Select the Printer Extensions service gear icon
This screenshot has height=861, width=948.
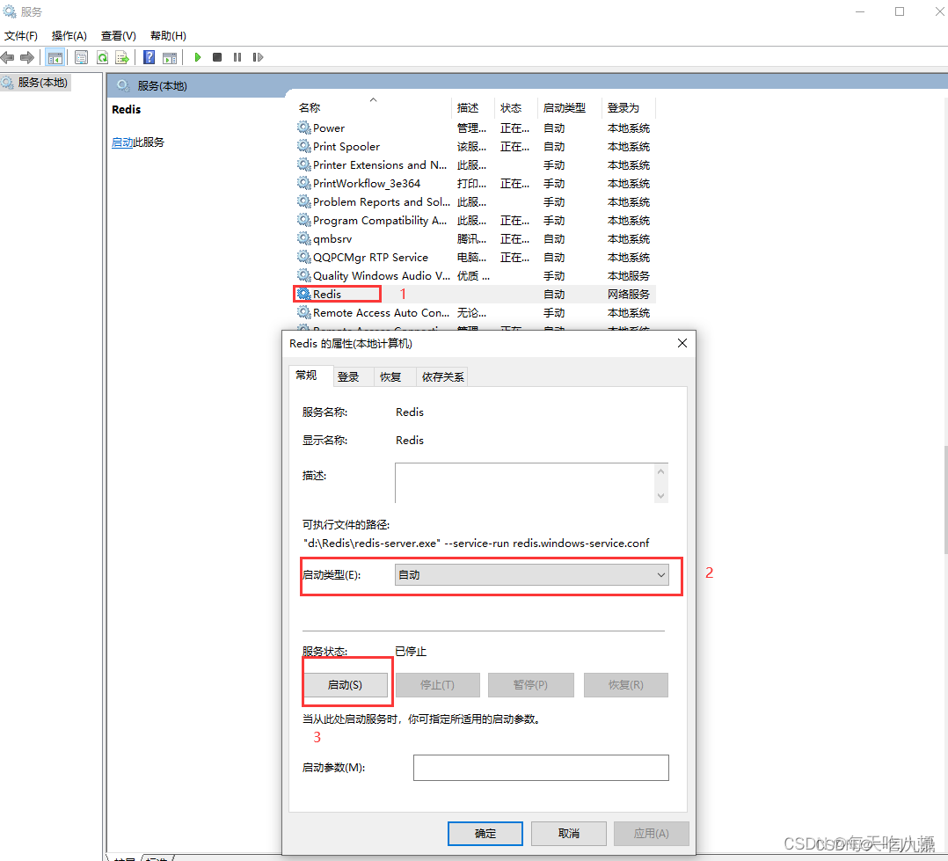pos(303,164)
